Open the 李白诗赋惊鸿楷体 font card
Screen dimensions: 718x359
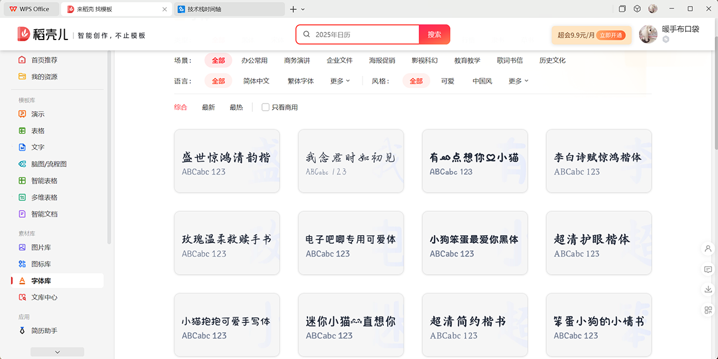[598, 160]
